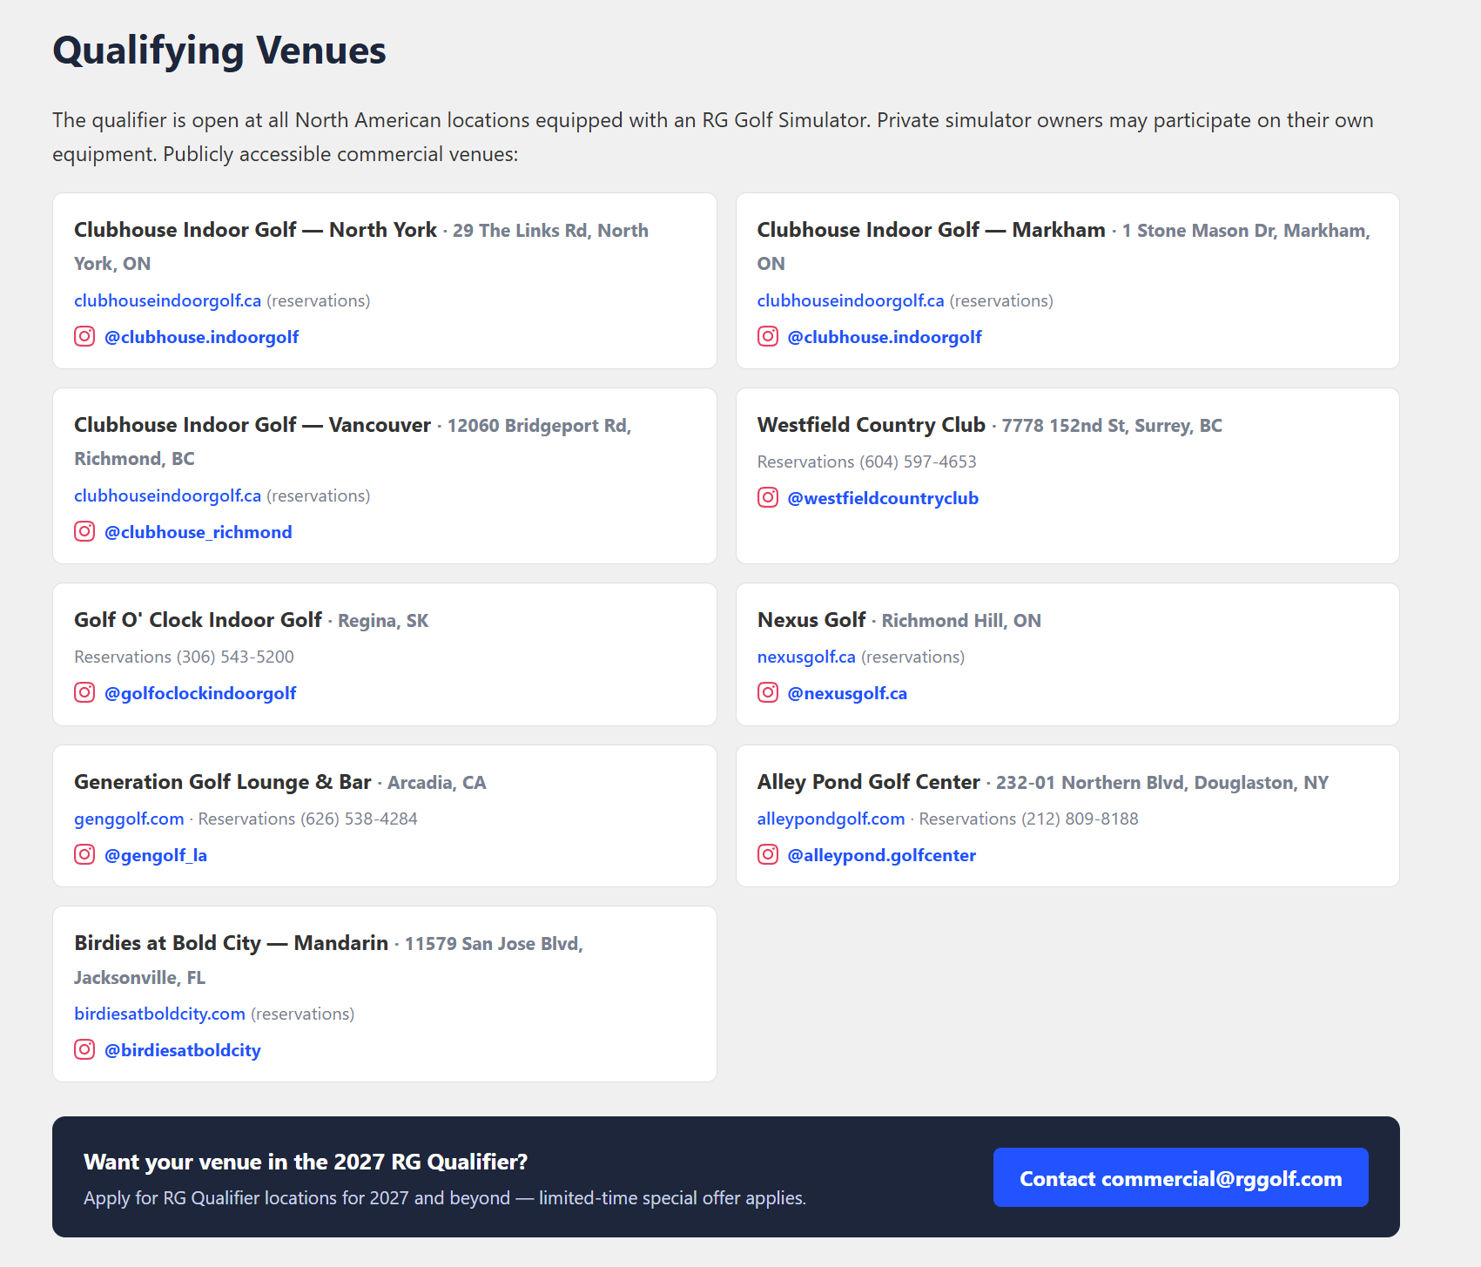Visit @clubhouse.indoorgolf handle in North York card

click(x=201, y=337)
